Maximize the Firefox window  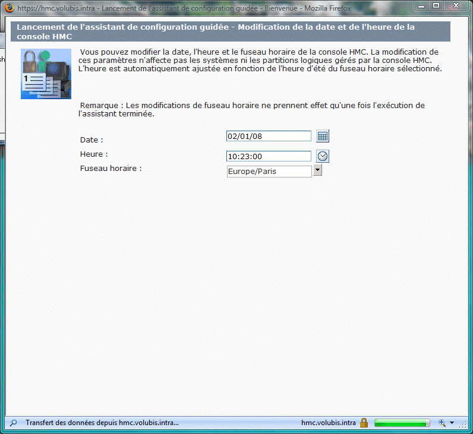436,5
